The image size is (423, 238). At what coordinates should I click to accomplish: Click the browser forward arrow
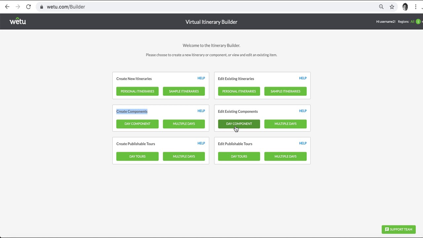click(x=18, y=7)
